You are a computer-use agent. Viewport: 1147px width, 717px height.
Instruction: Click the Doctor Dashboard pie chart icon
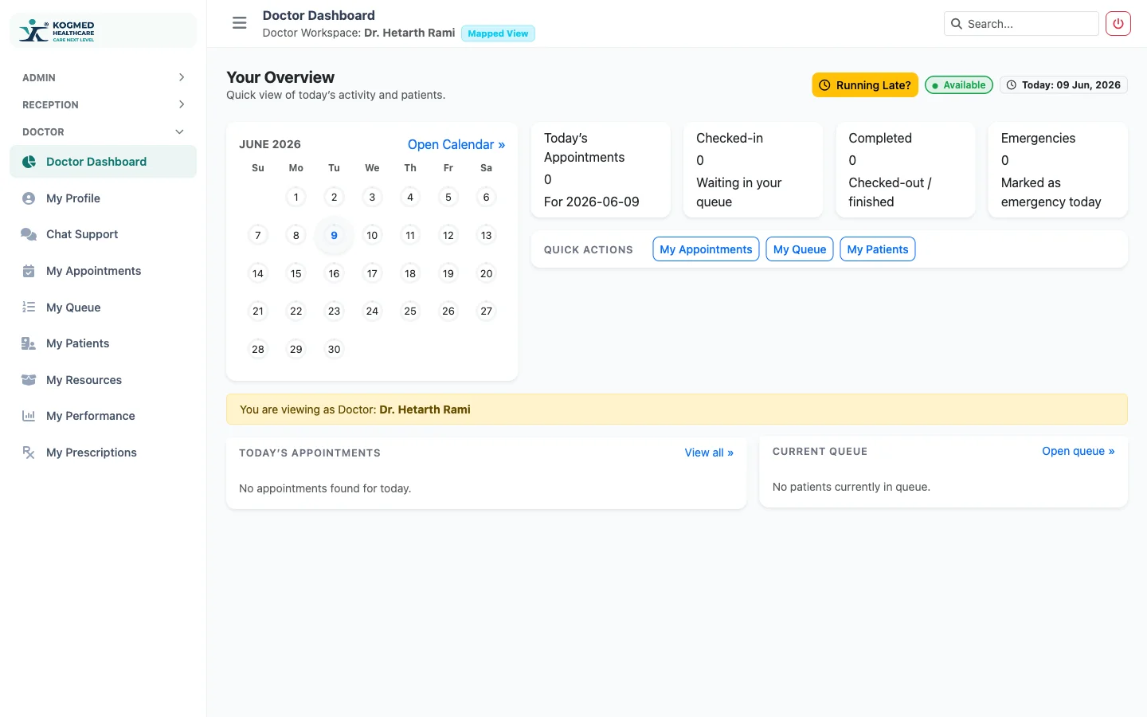[x=29, y=162]
